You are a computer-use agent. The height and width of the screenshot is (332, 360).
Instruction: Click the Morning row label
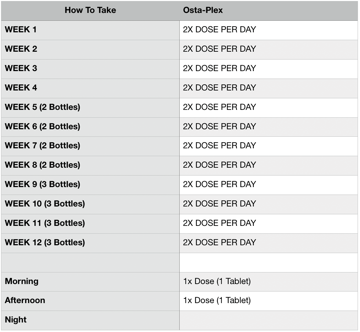pos(22,281)
